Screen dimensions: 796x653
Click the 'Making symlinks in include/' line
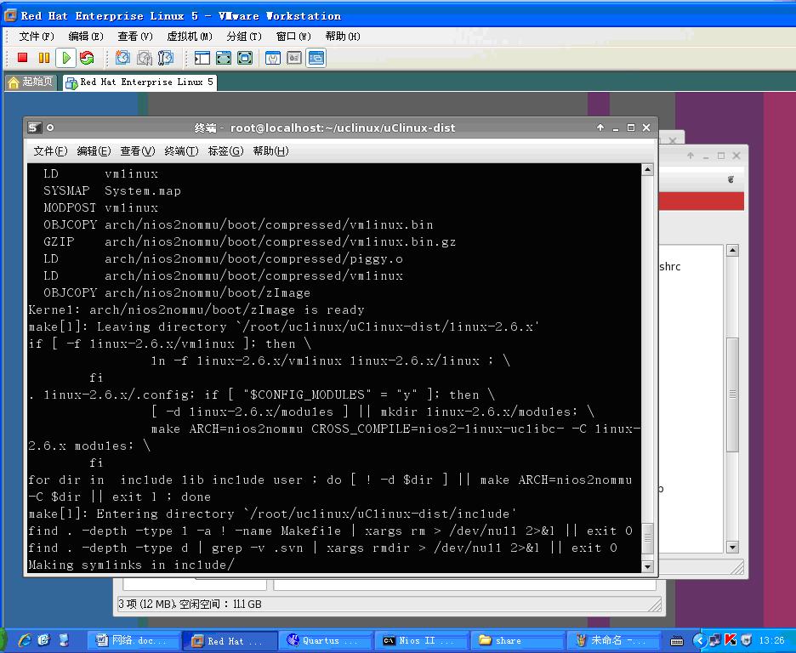(x=131, y=565)
